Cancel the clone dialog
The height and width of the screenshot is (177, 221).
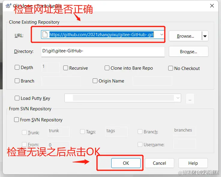[x=160, y=163]
